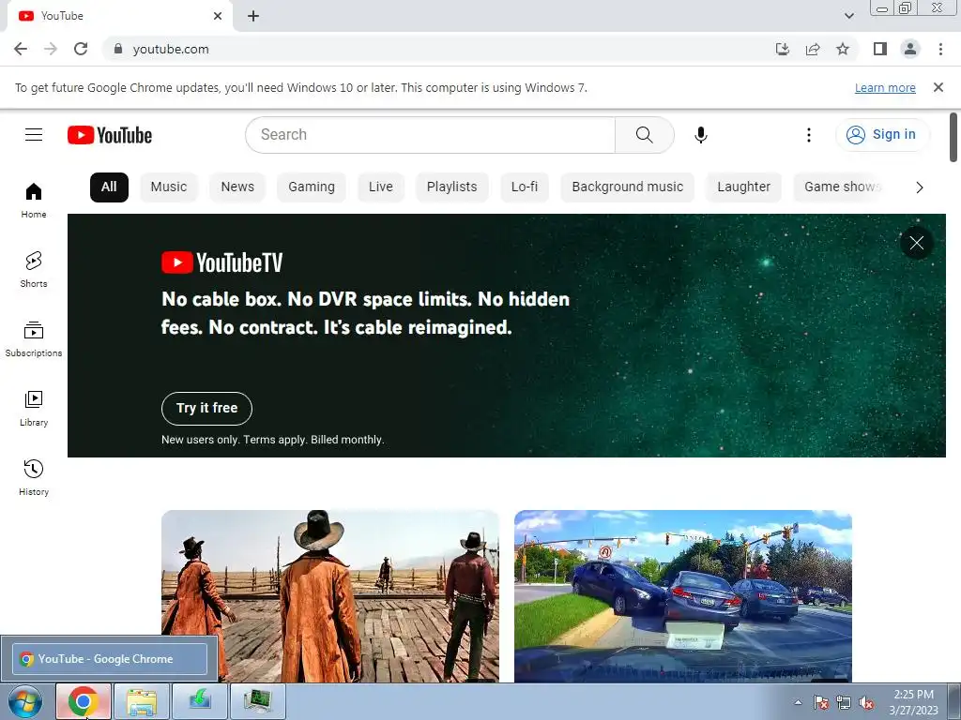Go to Home in the sidebar
The image size is (961, 720).
[x=34, y=201]
